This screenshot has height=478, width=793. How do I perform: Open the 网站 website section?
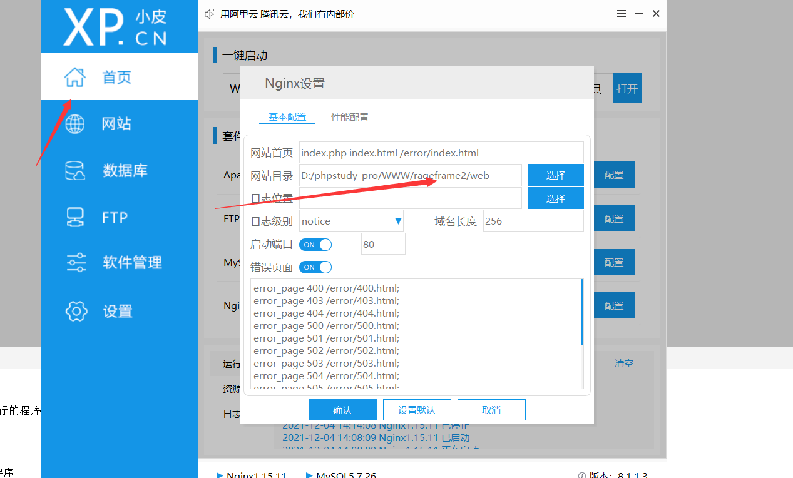pos(120,123)
